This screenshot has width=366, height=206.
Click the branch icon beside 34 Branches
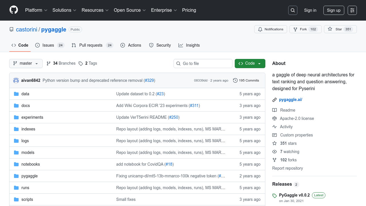(x=49, y=63)
